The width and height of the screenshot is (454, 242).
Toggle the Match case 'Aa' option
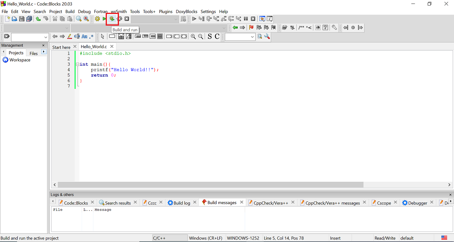[84, 37]
